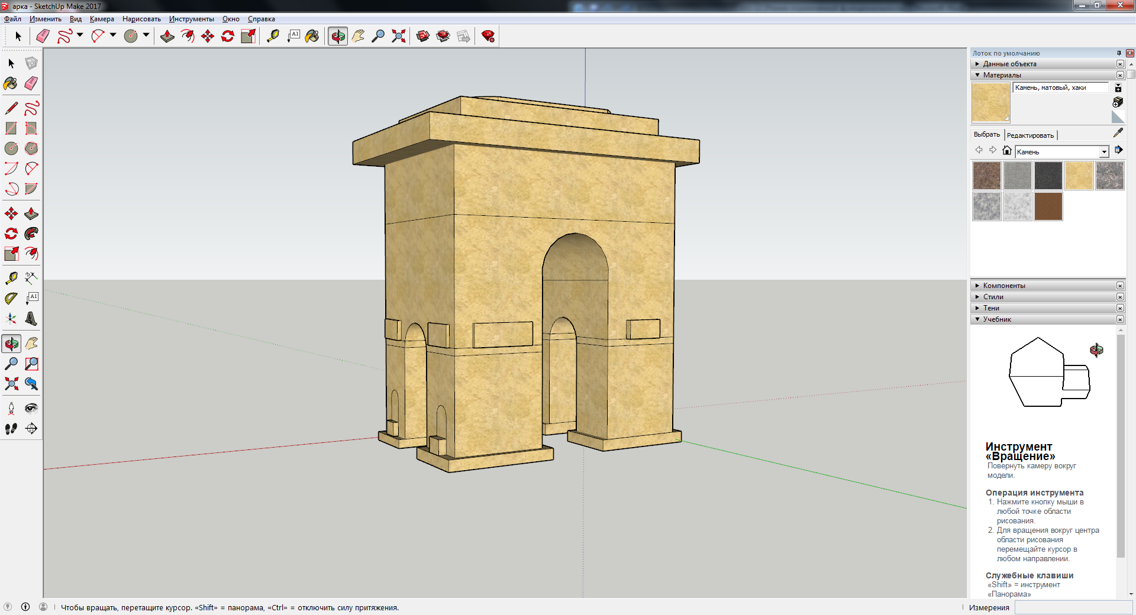
Task: Open the Файл menu
Action: coord(12,19)
